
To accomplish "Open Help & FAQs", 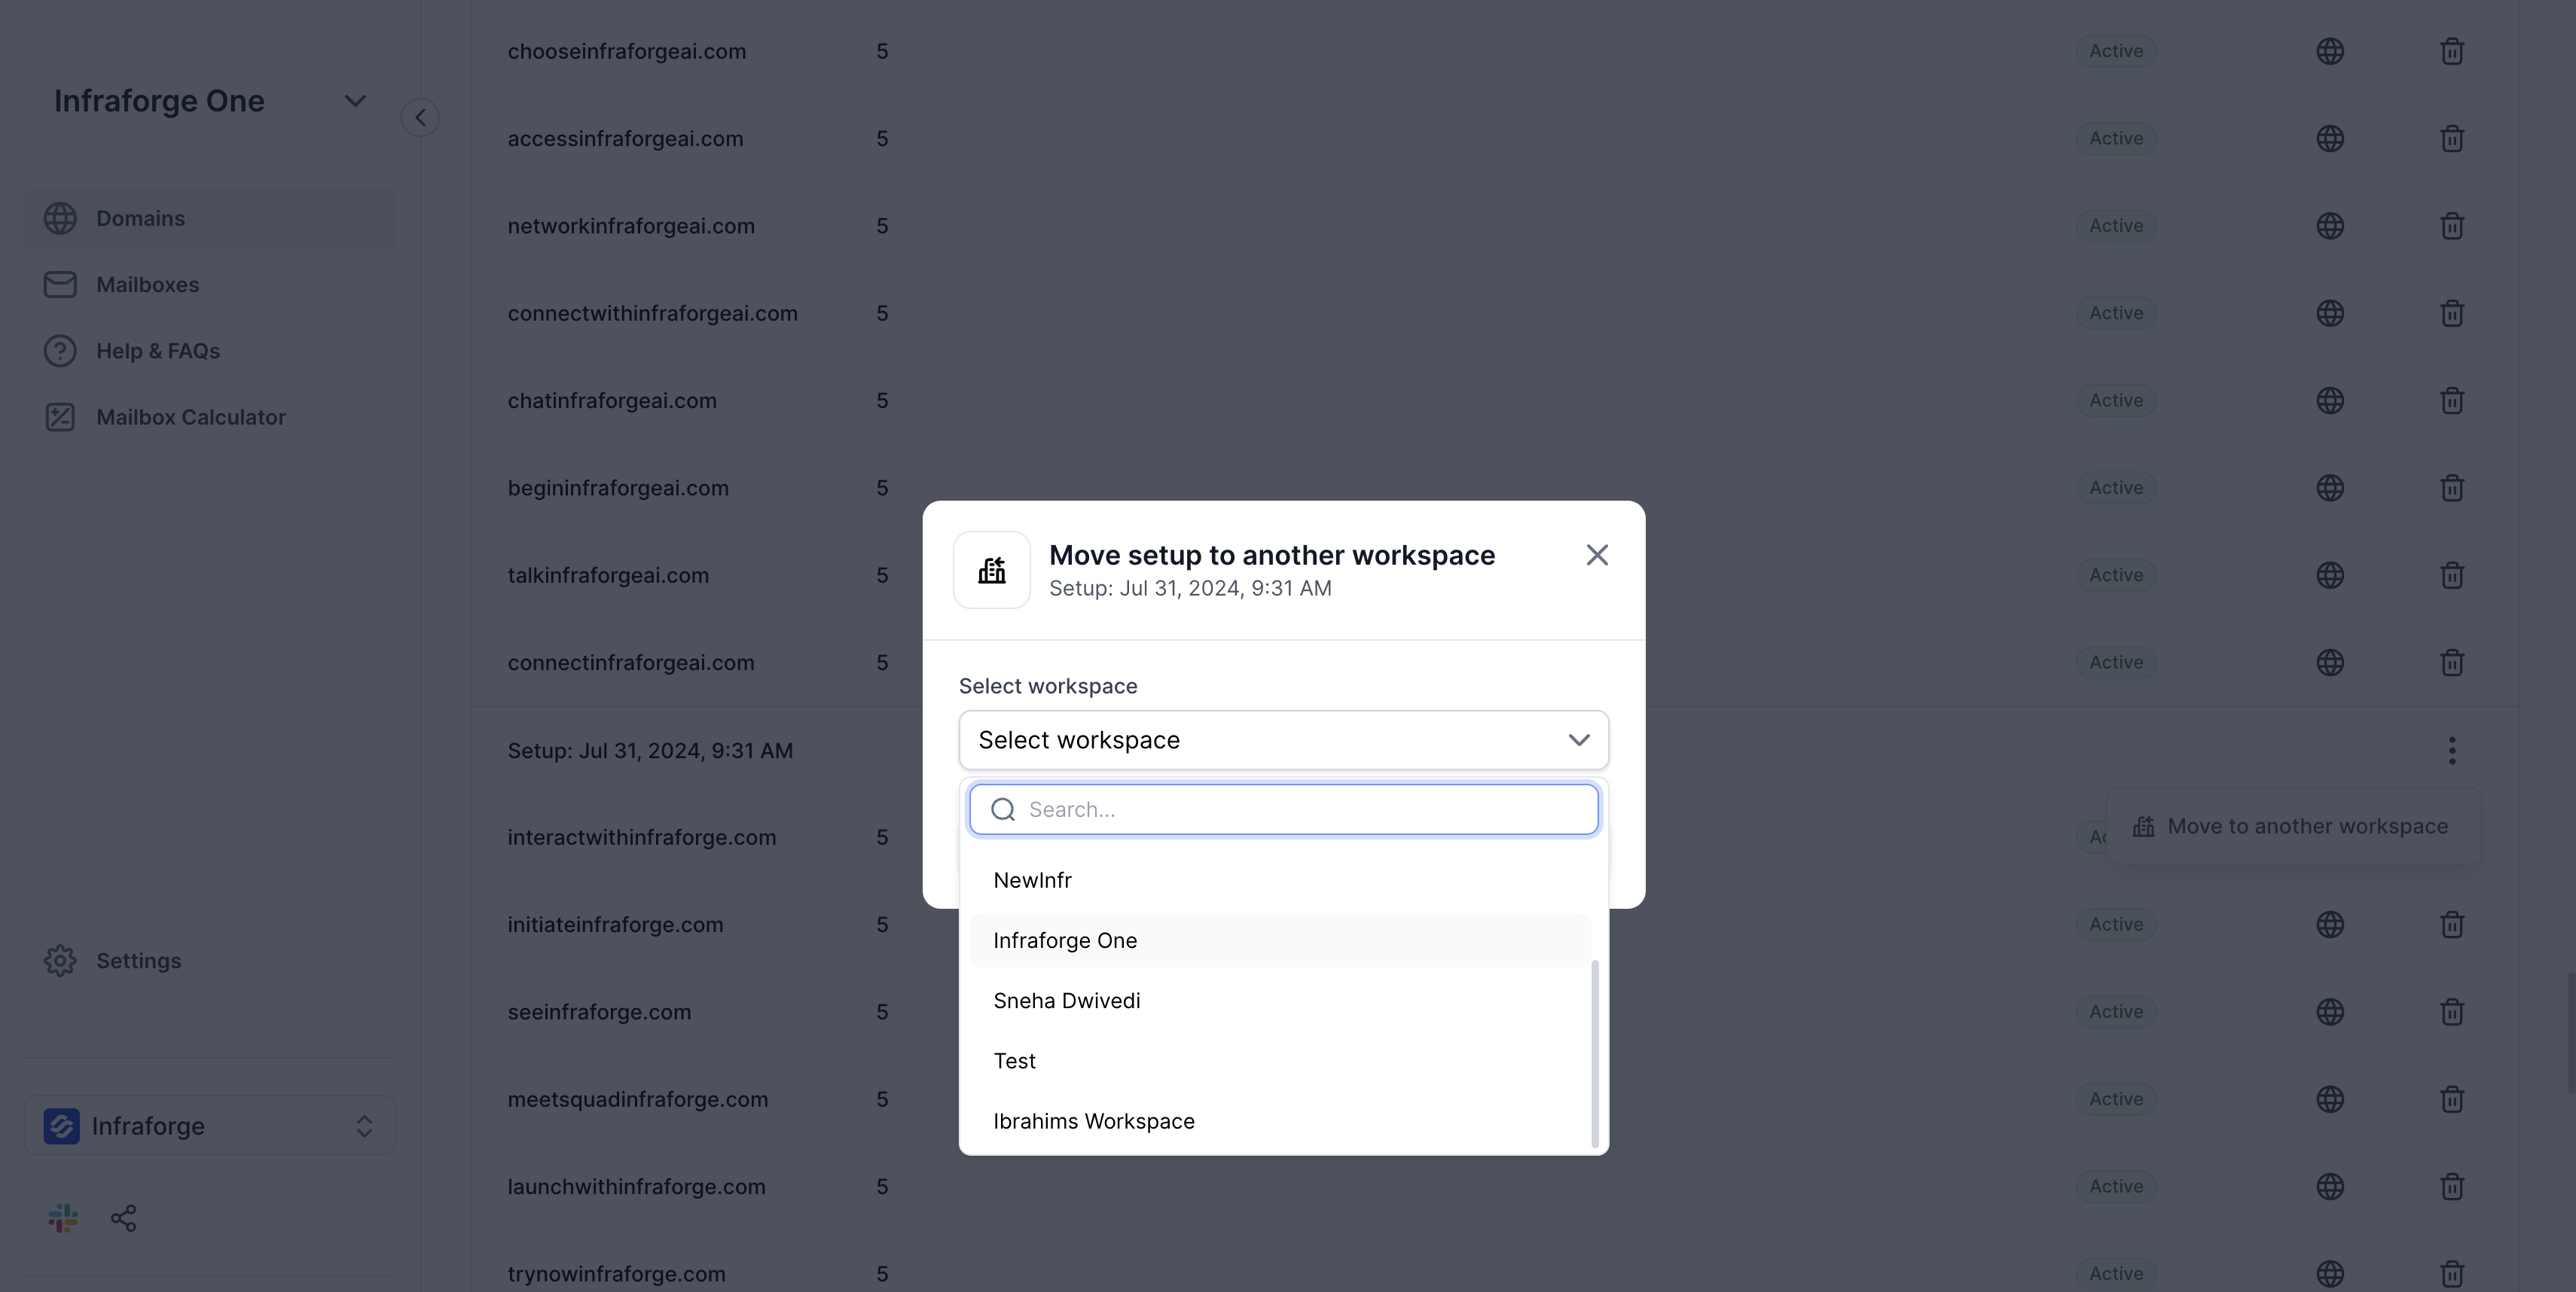I will 210,351.
